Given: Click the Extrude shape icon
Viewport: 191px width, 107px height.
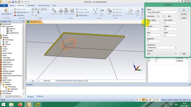Looking at the screenshot, I should tap(33, 12).
